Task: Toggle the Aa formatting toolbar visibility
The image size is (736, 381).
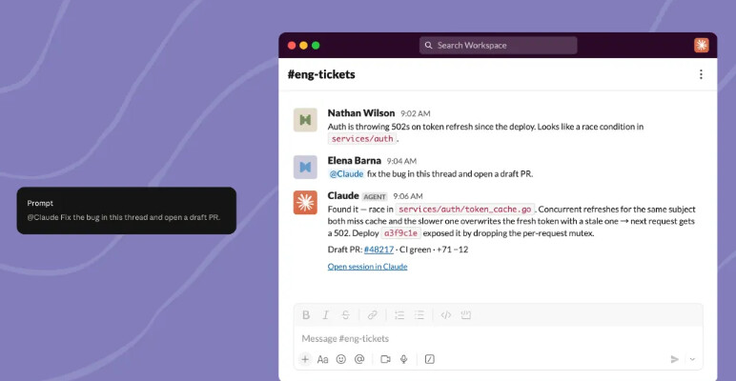Action: coord(322,359)
